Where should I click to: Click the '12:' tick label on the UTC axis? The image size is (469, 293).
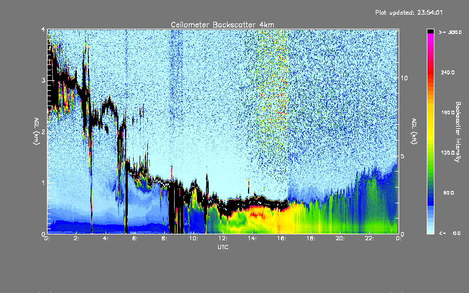coord(223,239)
